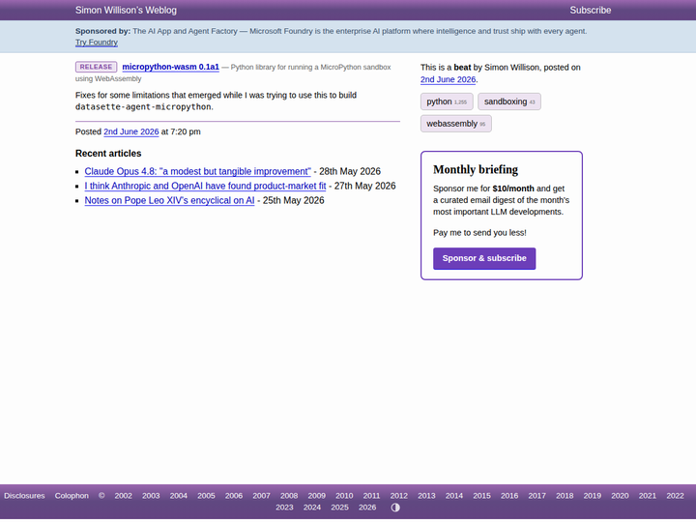696x522 pixels.
Task: Go to the 2008 archive
Action: (289, 495)
